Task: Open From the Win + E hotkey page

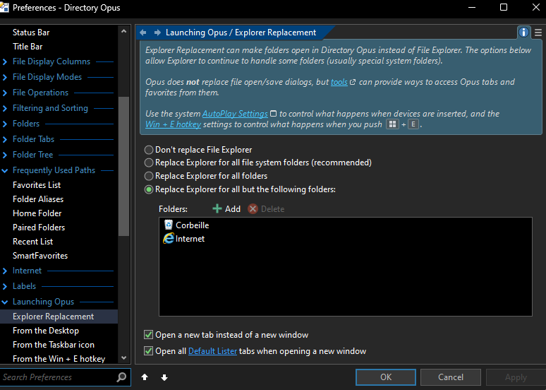Action: tap(59, 359)
